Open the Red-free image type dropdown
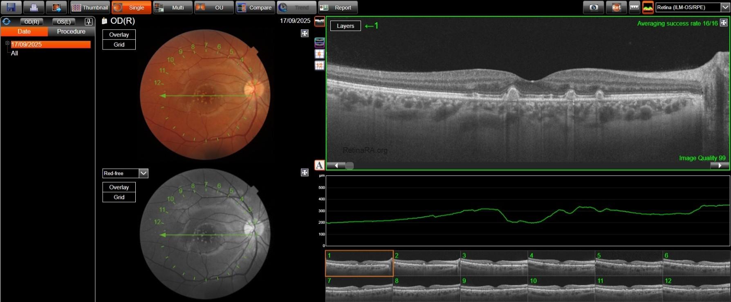The height and width of the screenshot is (302, 731). (144, 173)
